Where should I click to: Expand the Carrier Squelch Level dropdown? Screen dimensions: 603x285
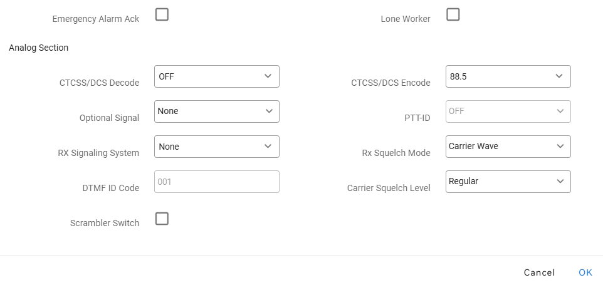click(508, 182)
